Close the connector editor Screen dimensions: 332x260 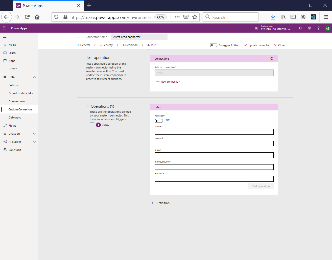279,45
